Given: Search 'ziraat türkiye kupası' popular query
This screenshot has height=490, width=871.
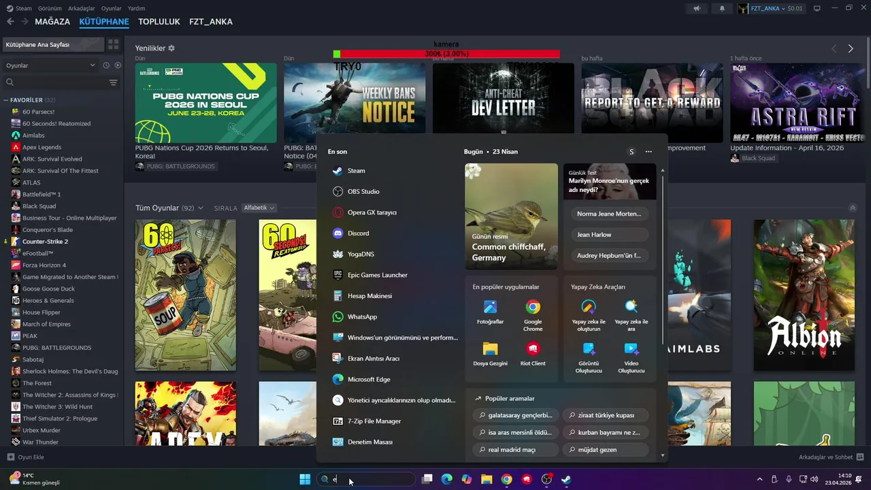Looking at the screenshot, I should coord(605,415).
